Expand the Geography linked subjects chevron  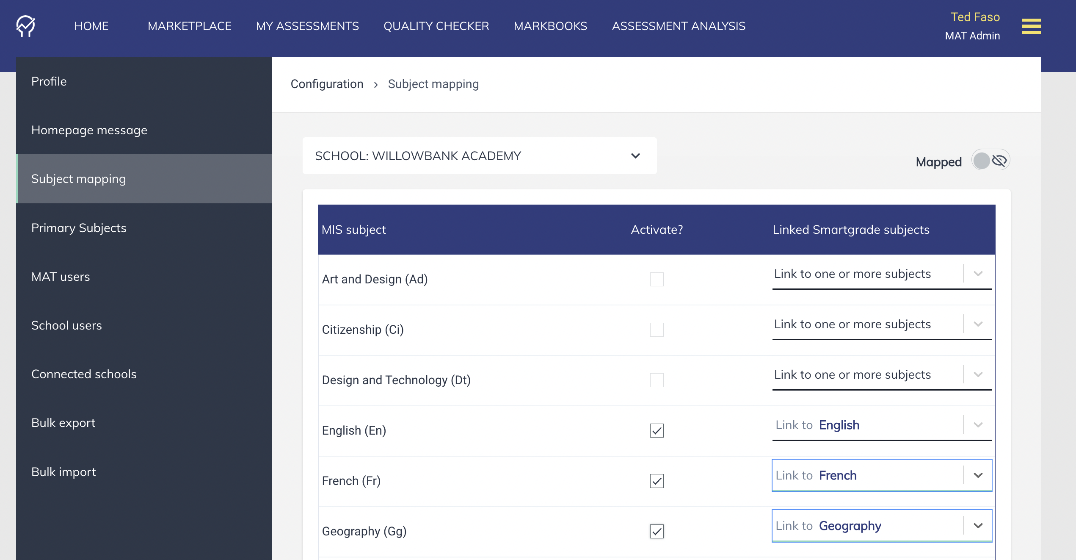[978, 526]
